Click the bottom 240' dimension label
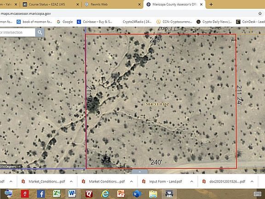This screenshot has height=199, width=265. [x=156, y=162]
